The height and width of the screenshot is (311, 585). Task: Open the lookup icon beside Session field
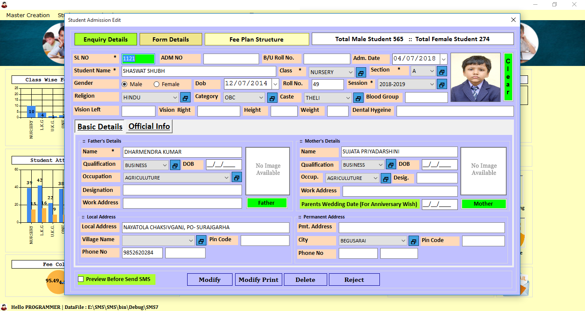442,84
